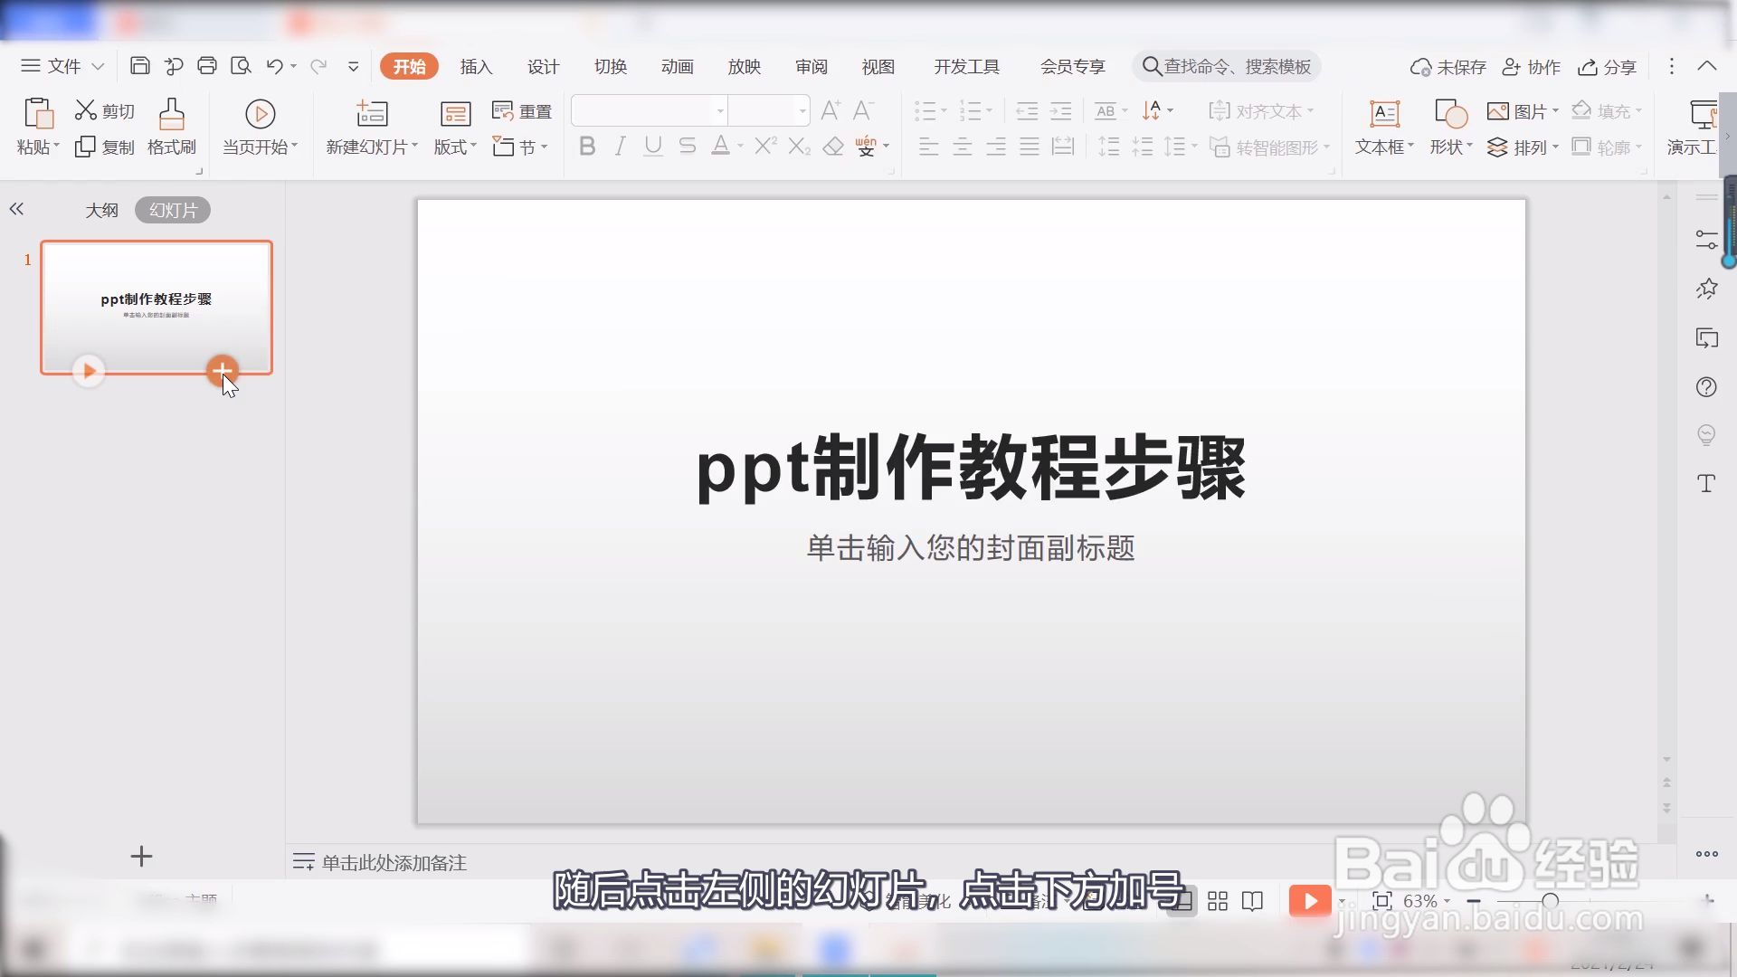
Task: Click the orange plus on slide thumbnail
Action: pos(222,369)
